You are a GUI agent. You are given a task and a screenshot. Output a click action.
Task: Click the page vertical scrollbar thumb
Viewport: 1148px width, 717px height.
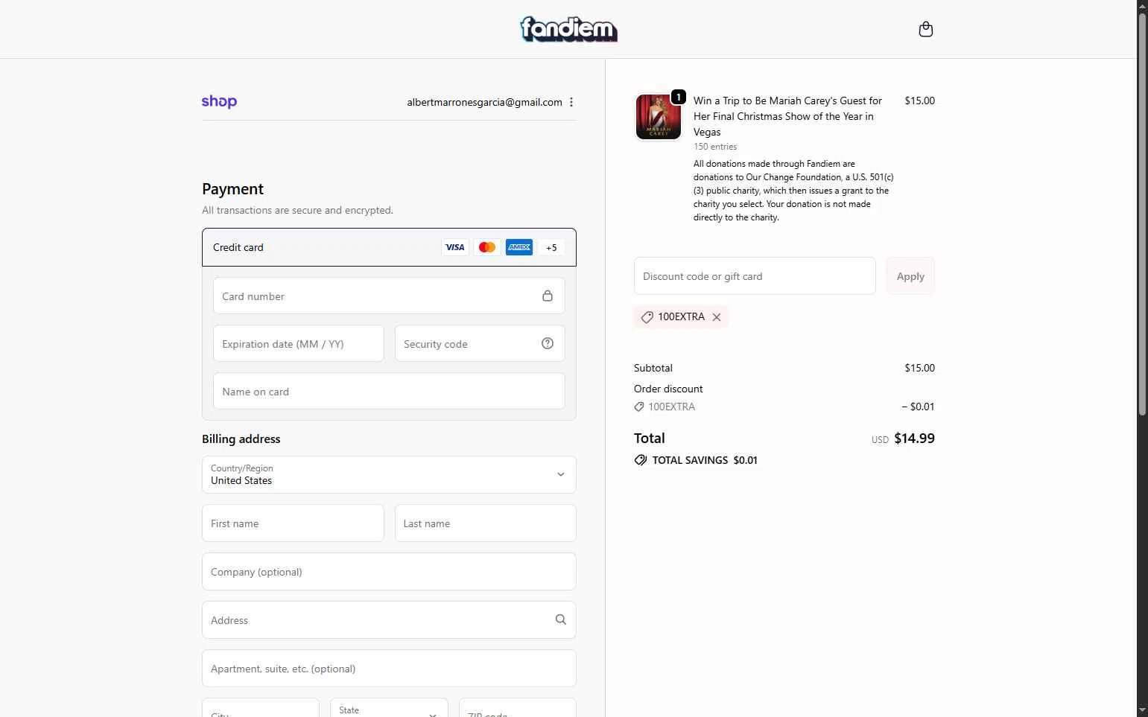point(1142,214)
